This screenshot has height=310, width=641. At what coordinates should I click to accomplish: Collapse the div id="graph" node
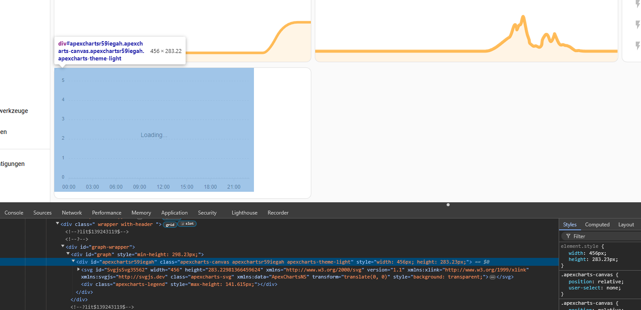click(x=68, y=254)
